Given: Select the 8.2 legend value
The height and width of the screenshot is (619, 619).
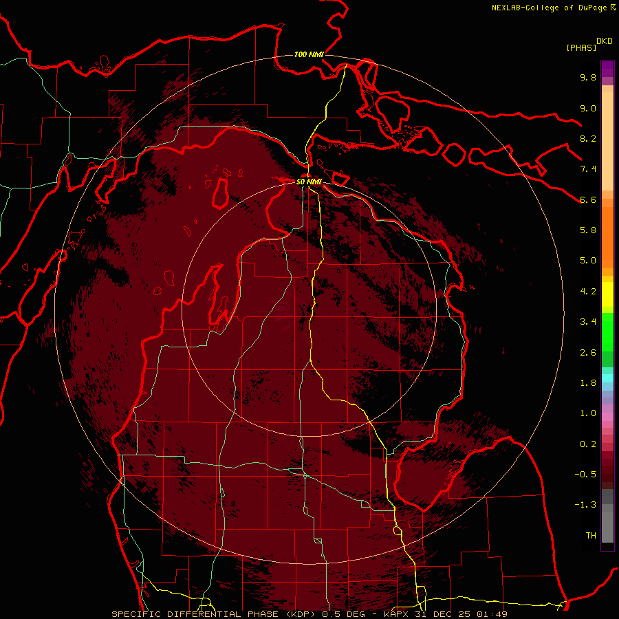Looking at the screenshot, I should tap(588, 138).
